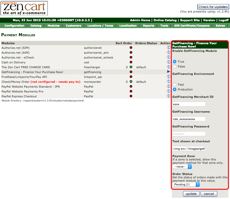Select PayPal Website Payments Standard - IPN name
Screen dimensions: 230x199
31,87
